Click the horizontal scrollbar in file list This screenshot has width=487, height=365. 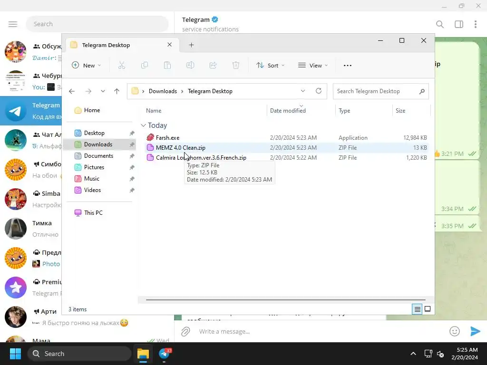[x=285, y=300]
